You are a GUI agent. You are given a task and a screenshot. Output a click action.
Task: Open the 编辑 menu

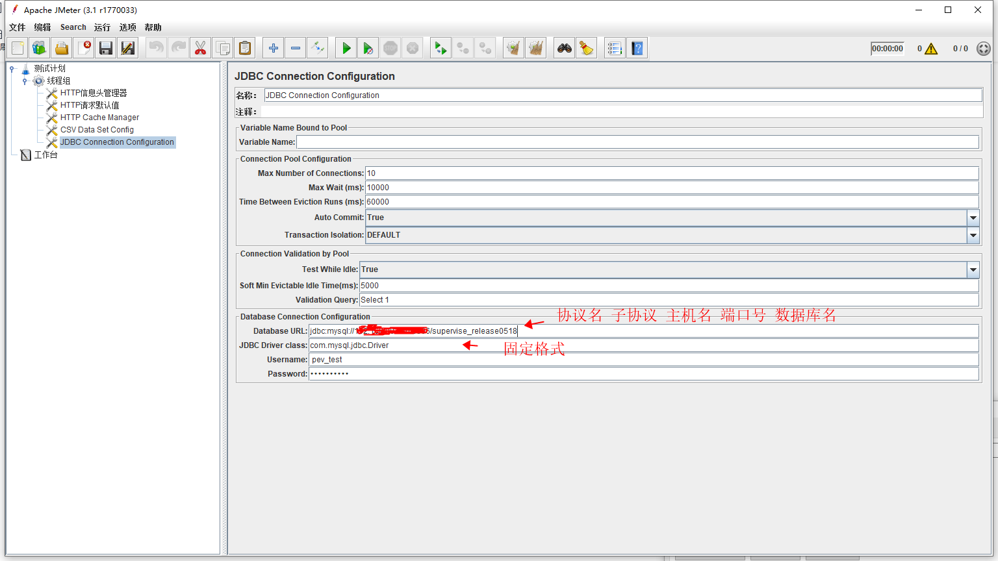pos(42,27)
